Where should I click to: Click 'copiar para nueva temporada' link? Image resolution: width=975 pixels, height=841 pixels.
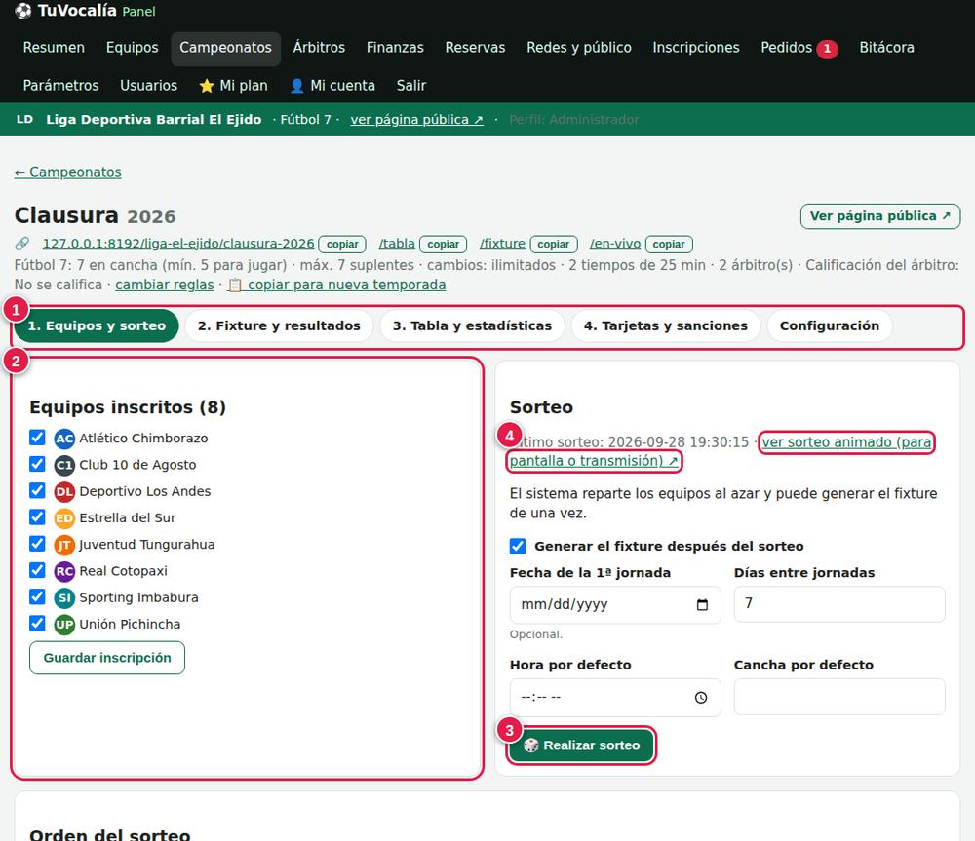pyautogui.click(x=336, y=285)
